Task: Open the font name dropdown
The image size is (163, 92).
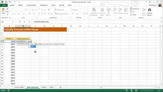Action: (25, 10)
